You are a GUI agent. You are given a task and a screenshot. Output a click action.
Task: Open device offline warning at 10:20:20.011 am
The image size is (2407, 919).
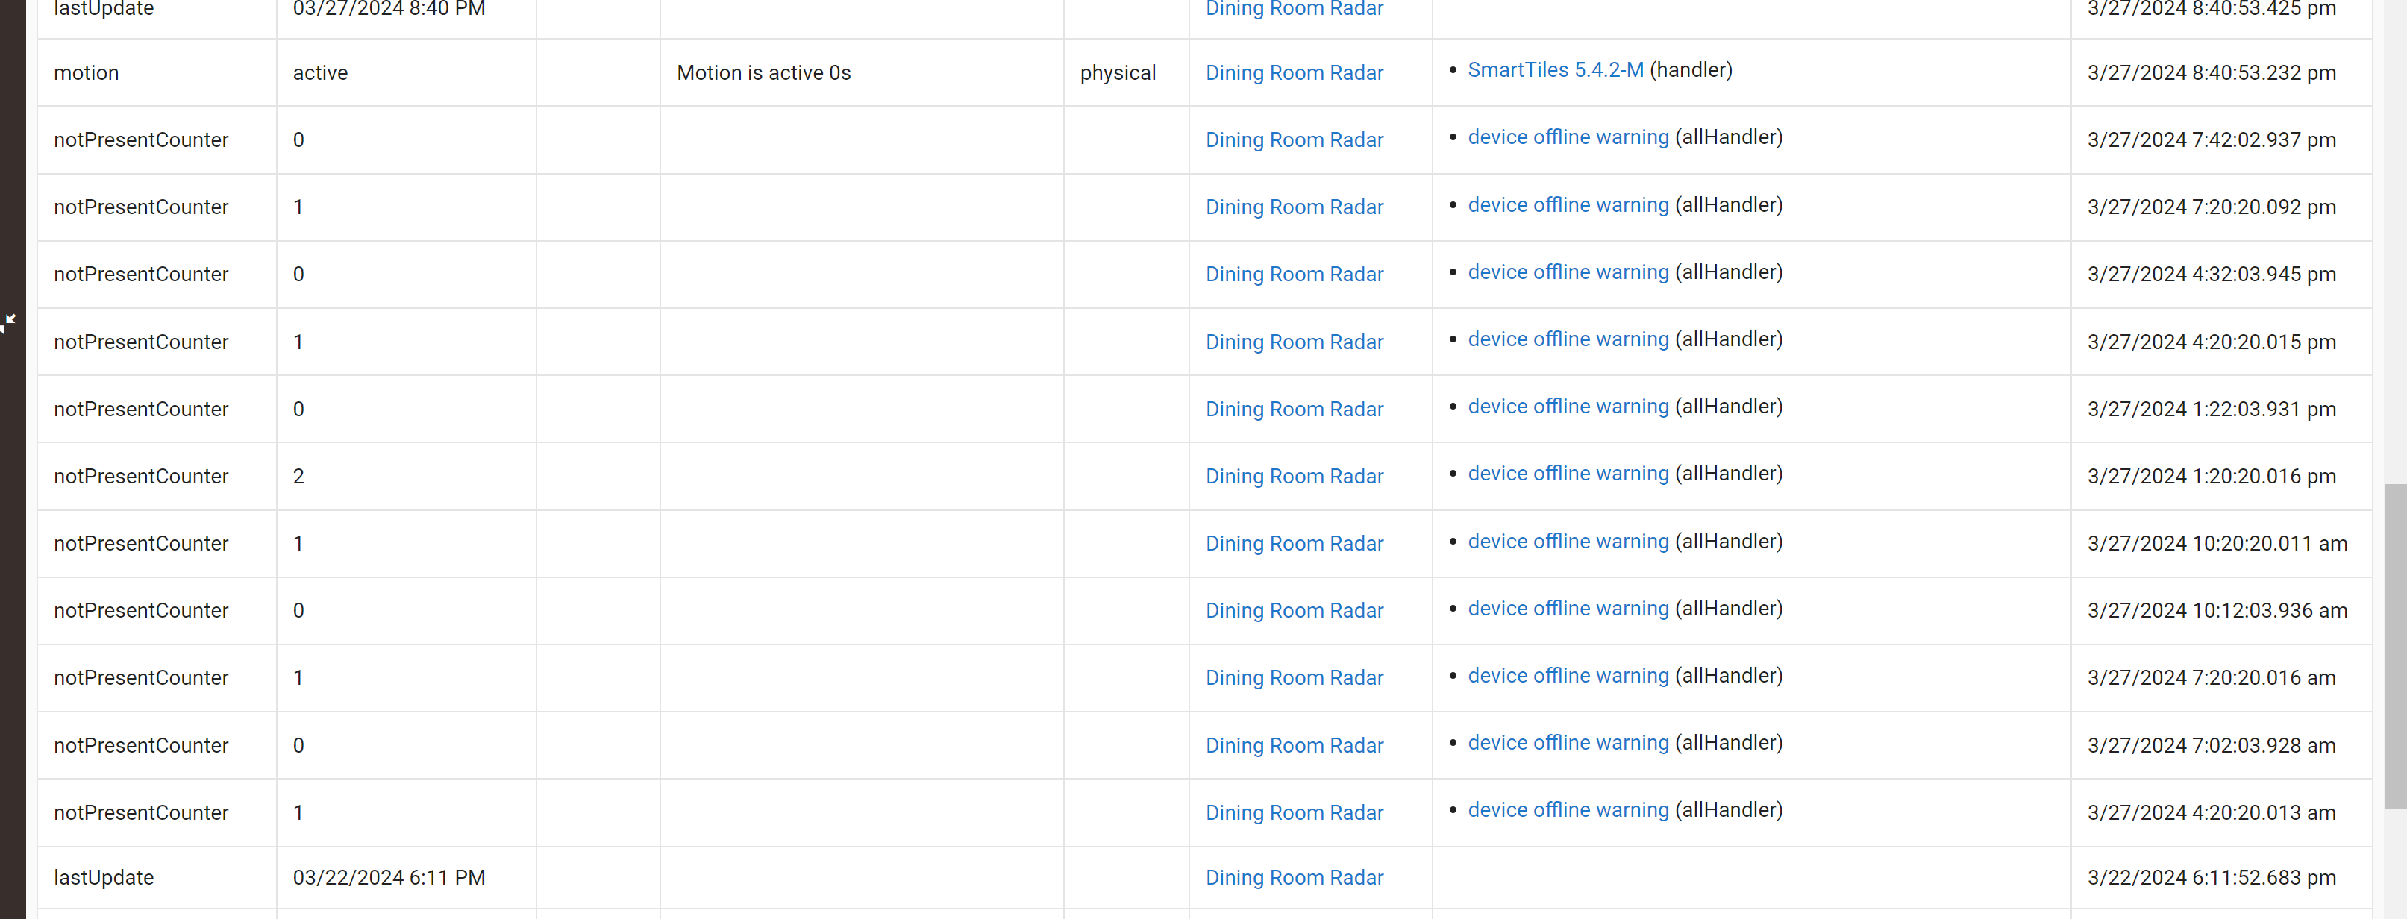click(x=1568, y=542)
